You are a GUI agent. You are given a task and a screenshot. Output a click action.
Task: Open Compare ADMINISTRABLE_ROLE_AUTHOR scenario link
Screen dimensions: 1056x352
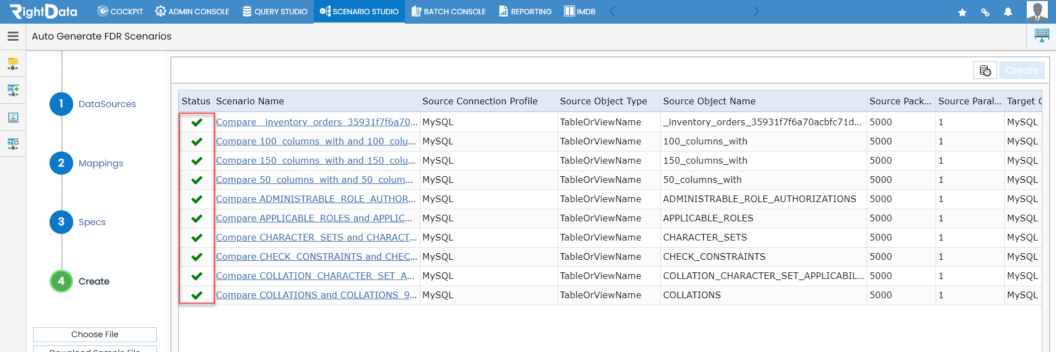(315, 199)
